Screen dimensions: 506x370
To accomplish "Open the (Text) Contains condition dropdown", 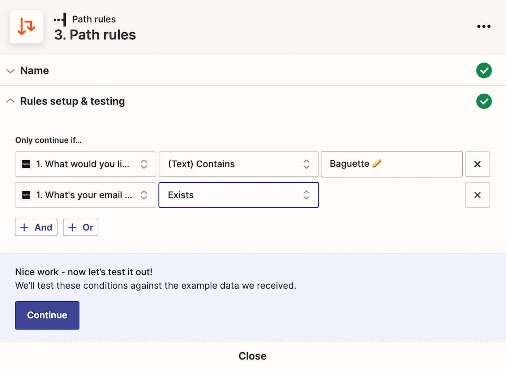I will coord(239,164).
